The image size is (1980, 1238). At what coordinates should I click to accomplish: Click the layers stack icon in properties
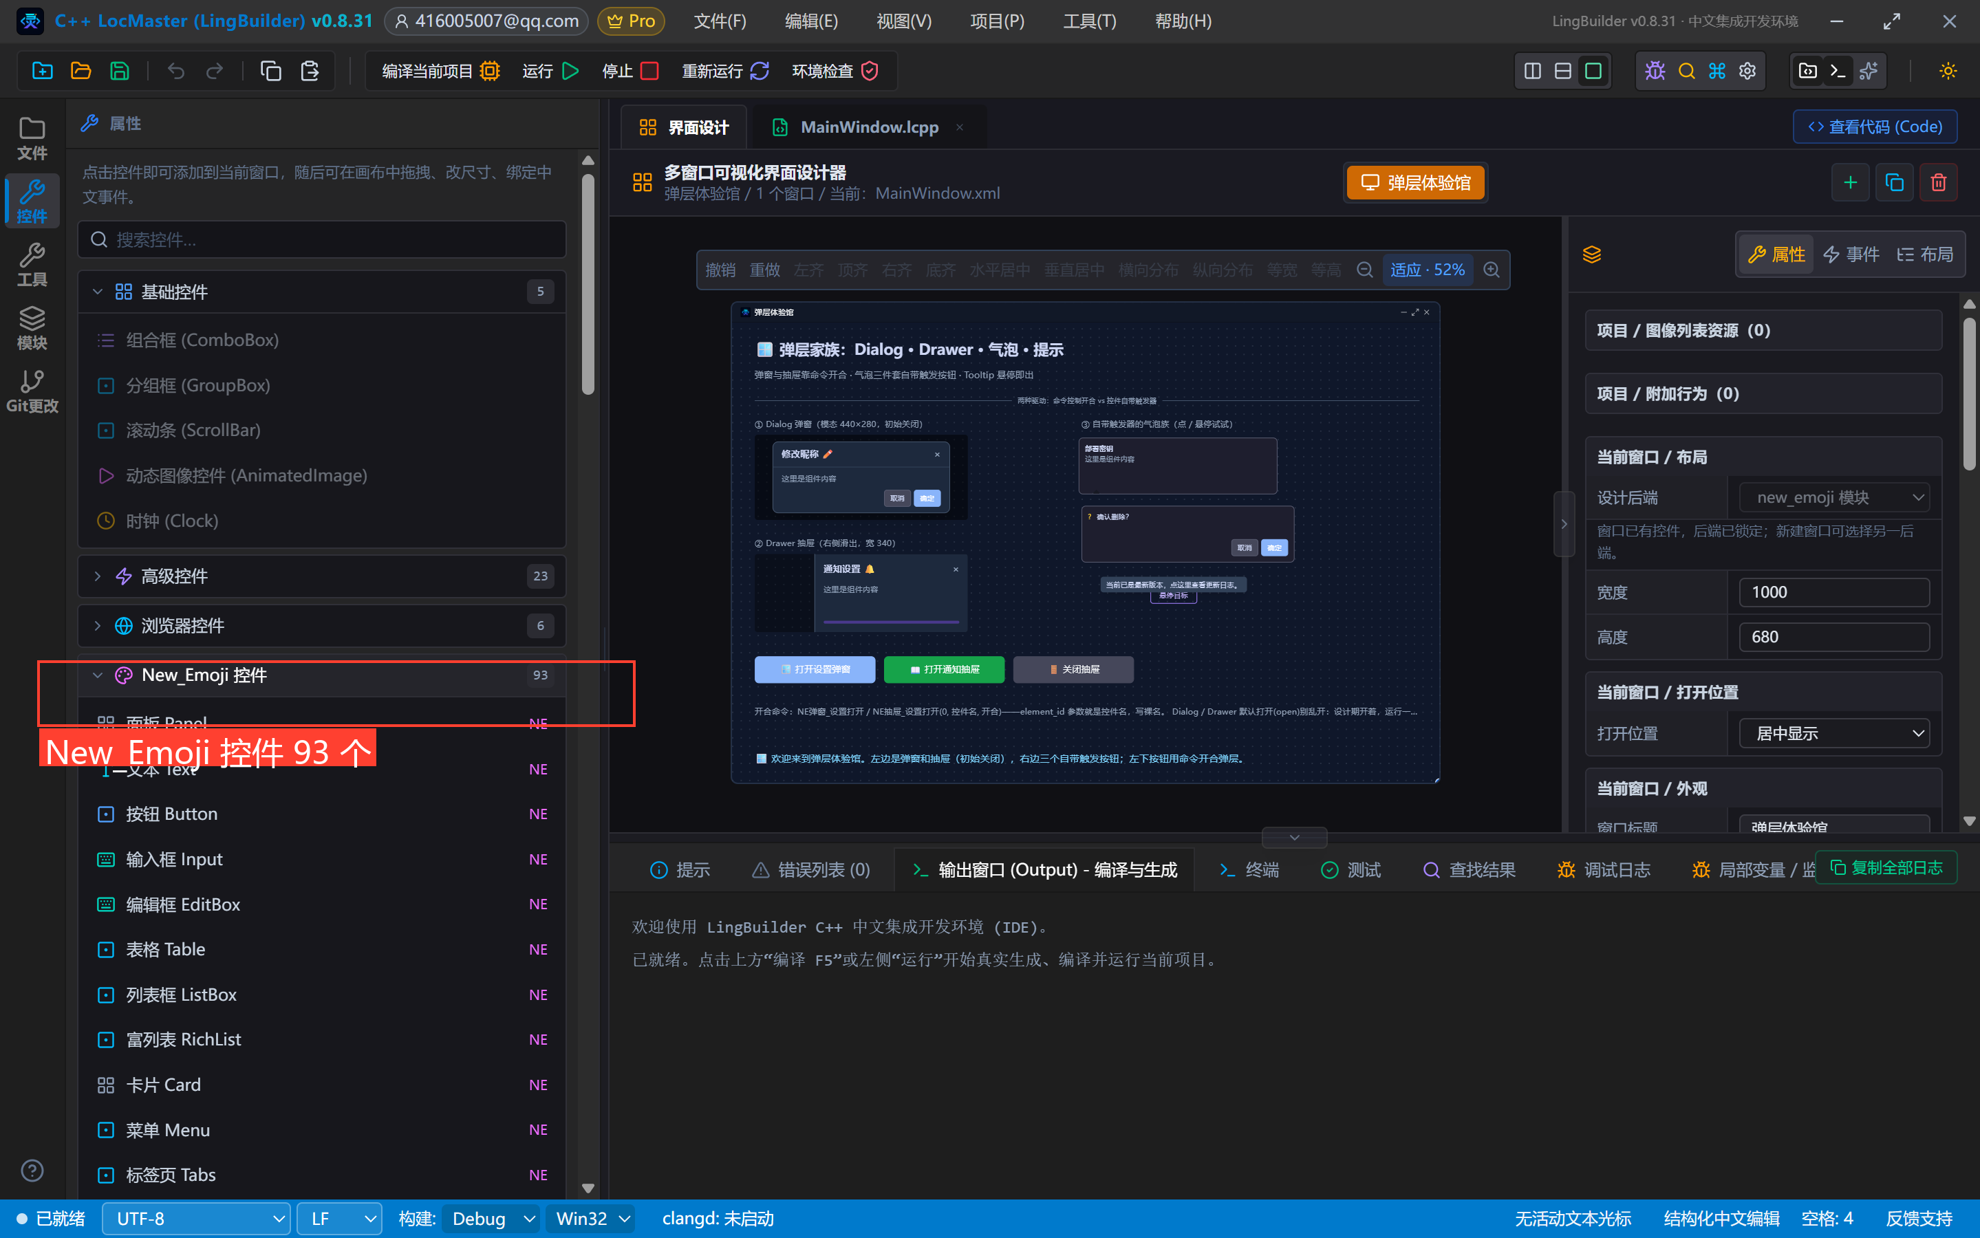(1591, 254)
